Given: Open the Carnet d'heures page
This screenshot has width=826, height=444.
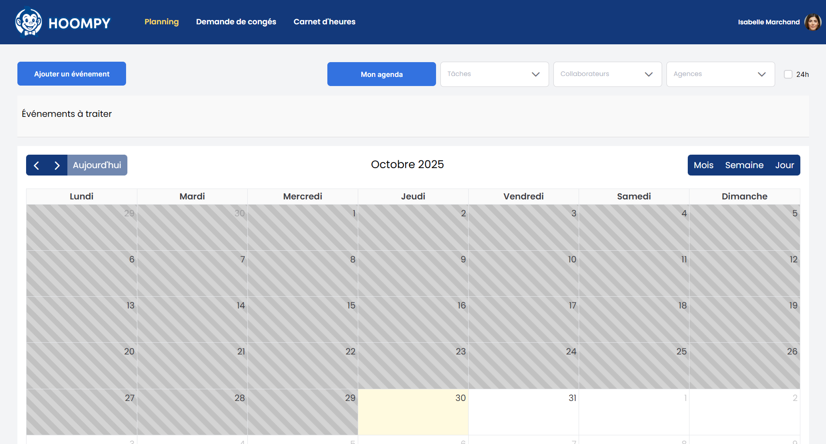Looking at the screenshot, I should coord(324,22).
